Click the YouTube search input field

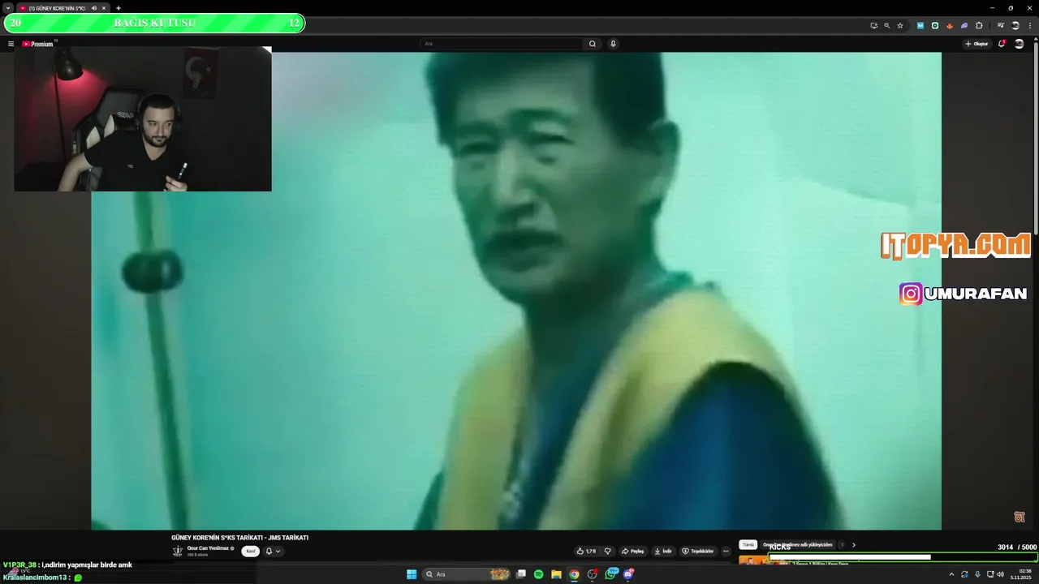coord(502,44)
